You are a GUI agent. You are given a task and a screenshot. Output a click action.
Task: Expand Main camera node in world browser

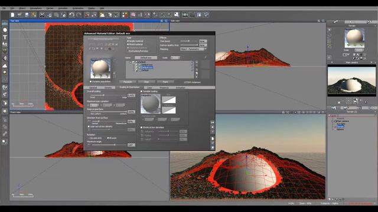point(333,121)
